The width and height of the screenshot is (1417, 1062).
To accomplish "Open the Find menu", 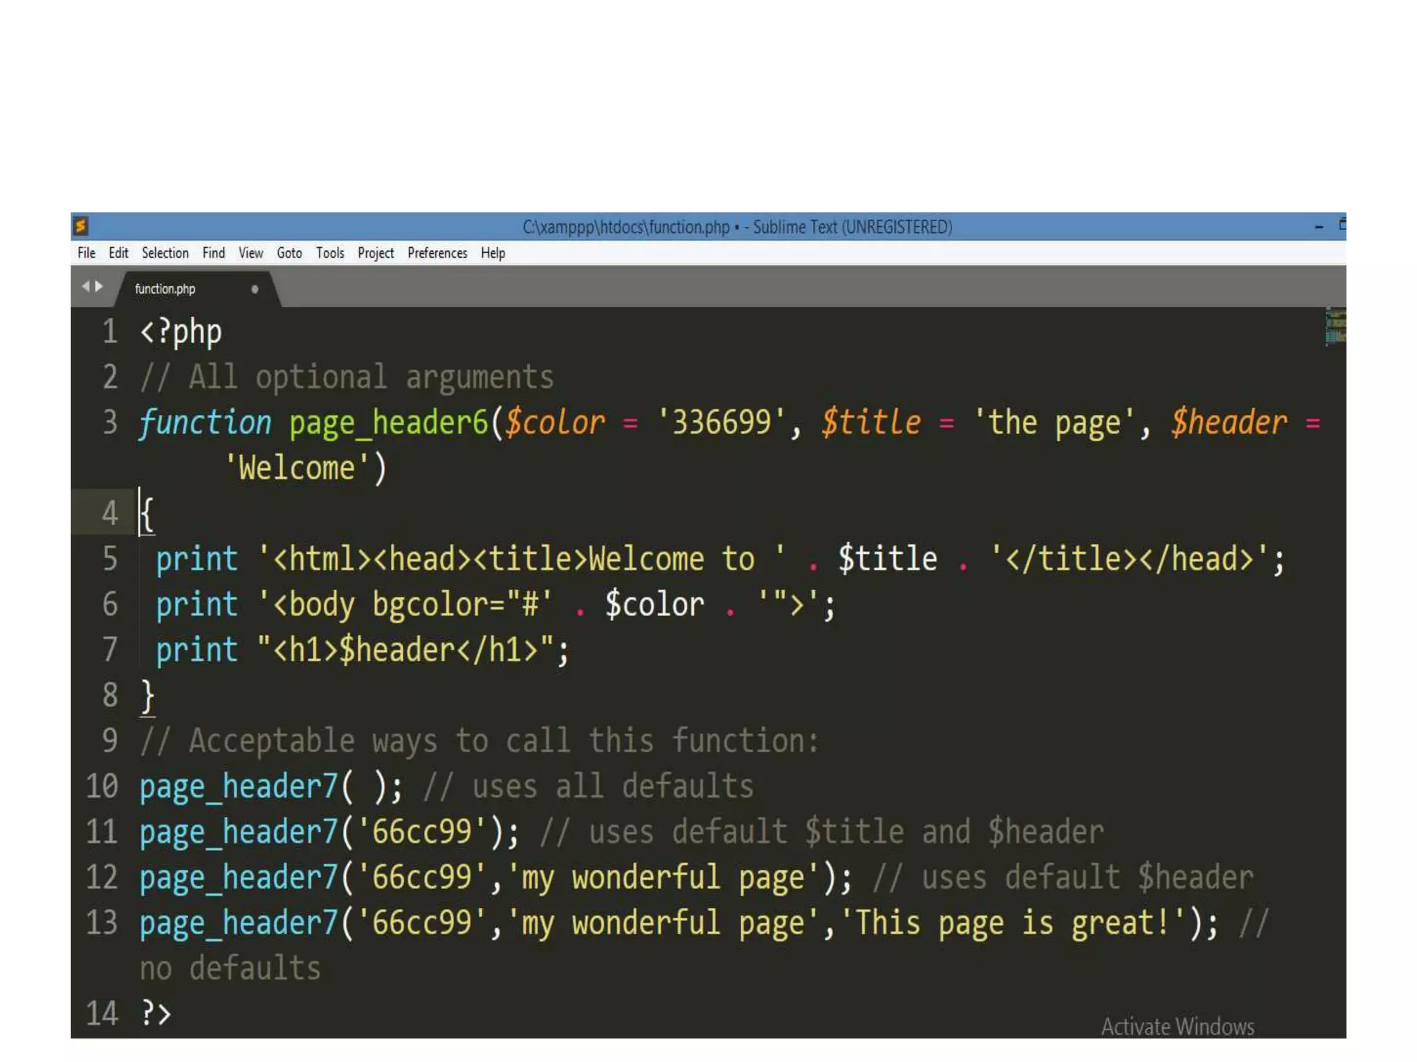I will coord(214,253).
